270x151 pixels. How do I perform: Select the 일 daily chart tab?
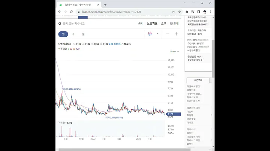pyautogui.click(x=63, y=34)
